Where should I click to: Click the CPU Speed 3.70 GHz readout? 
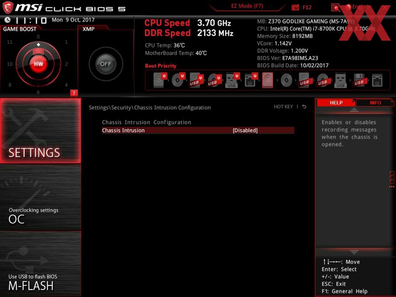(188, 23)
